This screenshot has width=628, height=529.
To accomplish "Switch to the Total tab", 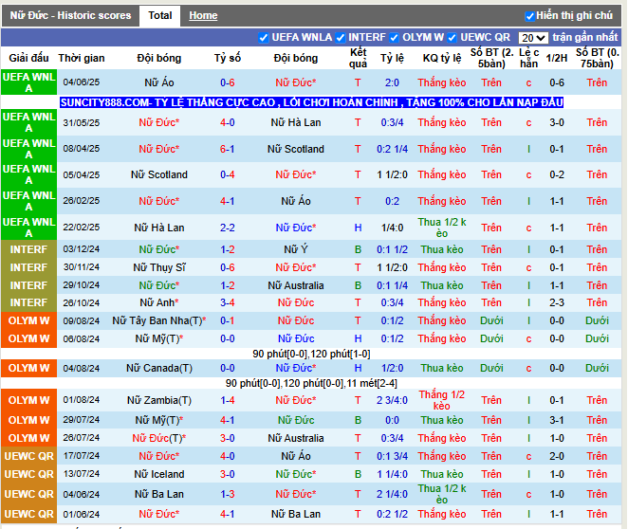I will coord(159,15).
